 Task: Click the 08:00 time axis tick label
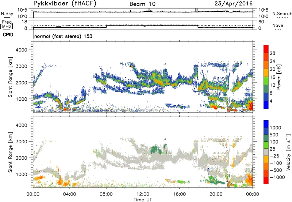[106, 194]
